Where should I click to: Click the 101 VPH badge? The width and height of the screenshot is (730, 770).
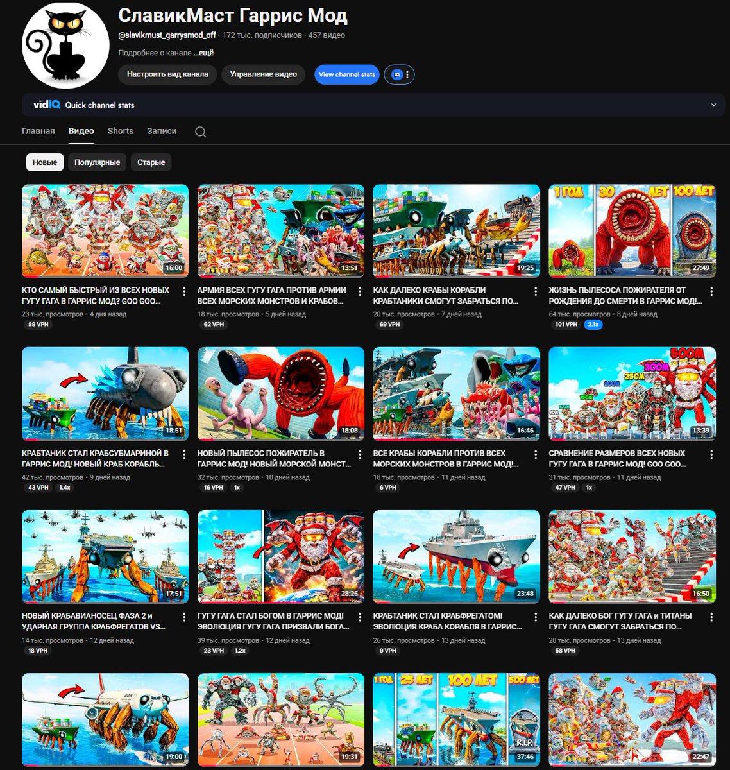tap(566, 325)
